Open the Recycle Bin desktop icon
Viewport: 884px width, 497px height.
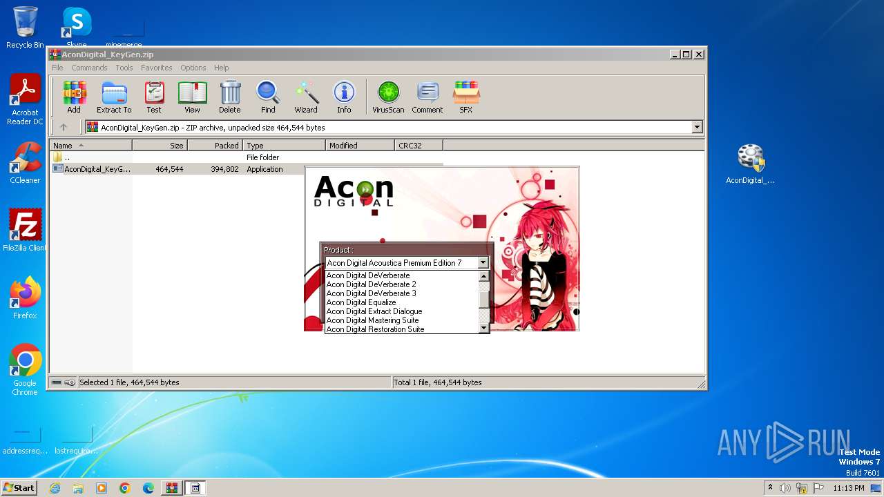tap(25, 28)
